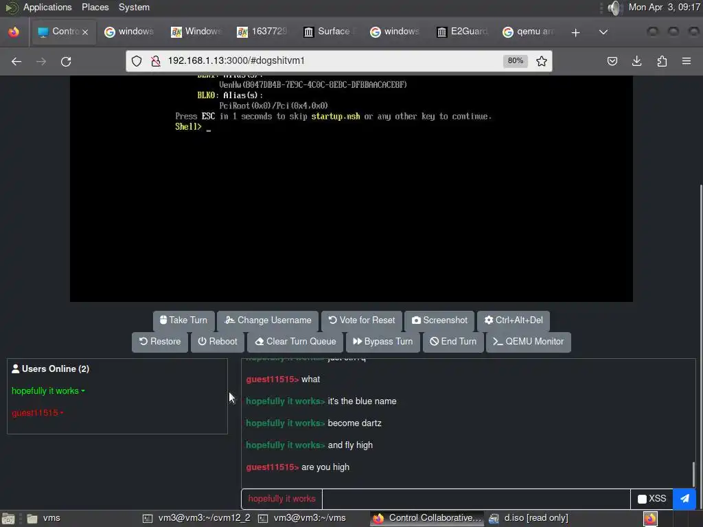The height and width of the screenshot is (527, 703).
Task: Open the Firefox extensions puzzle icon
Action: pyautogui.click(x=662, y=61)
